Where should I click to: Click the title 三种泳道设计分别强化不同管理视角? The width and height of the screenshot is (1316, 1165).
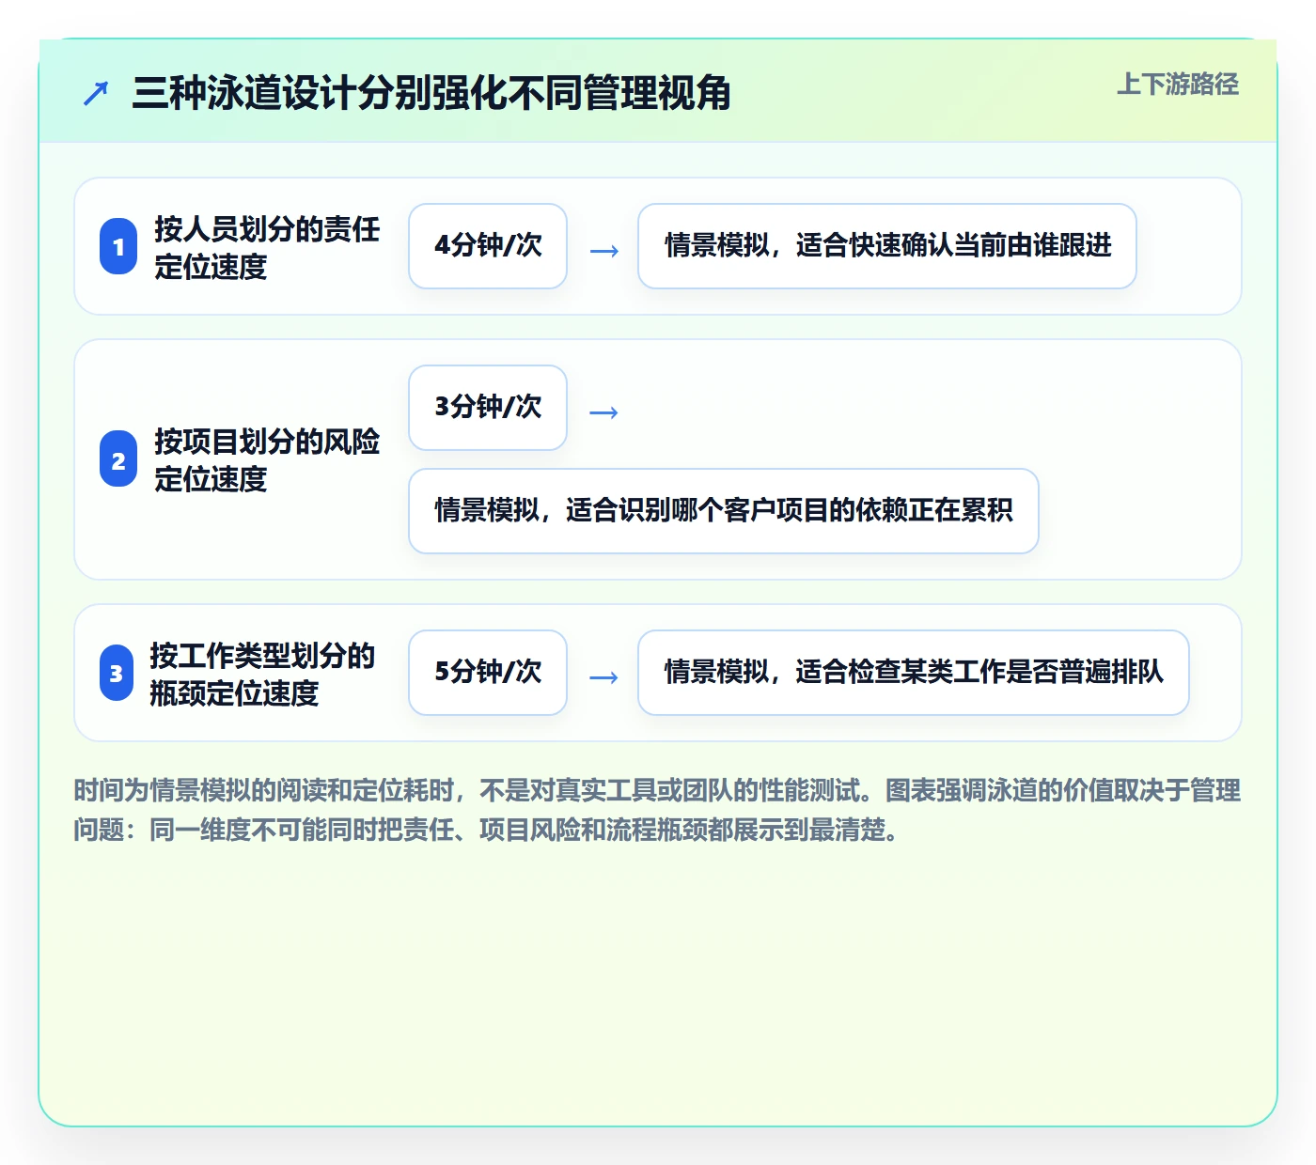[431, 93]
